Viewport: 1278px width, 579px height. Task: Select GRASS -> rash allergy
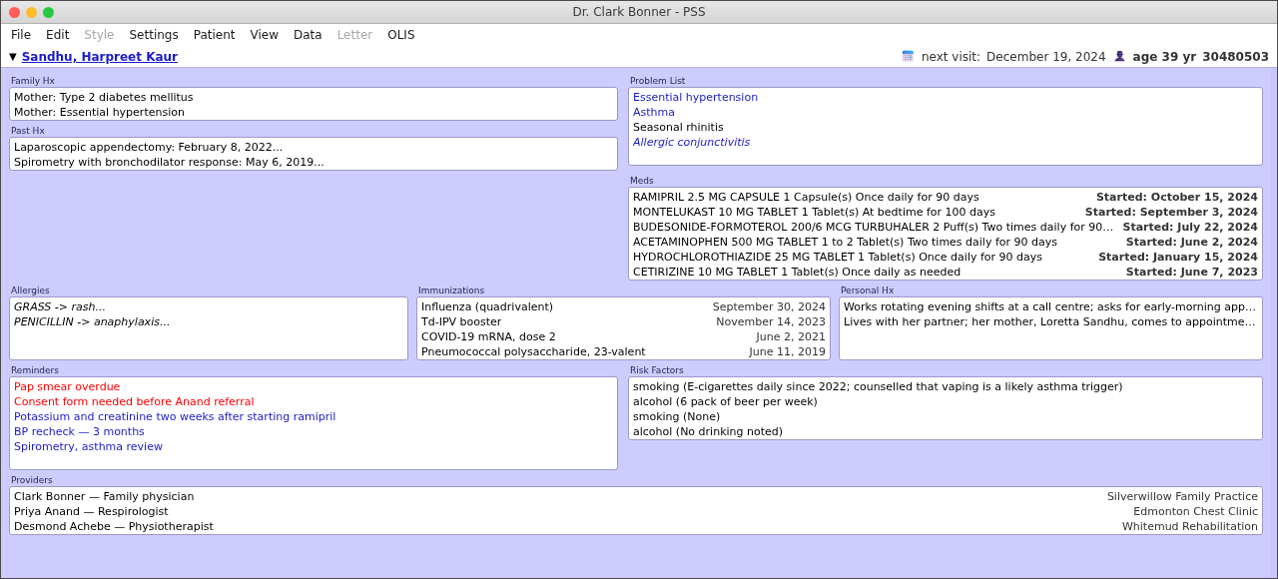(x=209, y=307)
